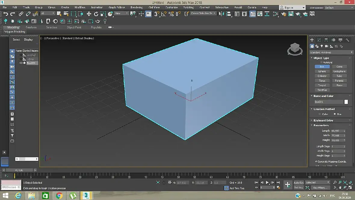
Task: Open the Workspaces Default dropdown
Action: pos(339,8)
